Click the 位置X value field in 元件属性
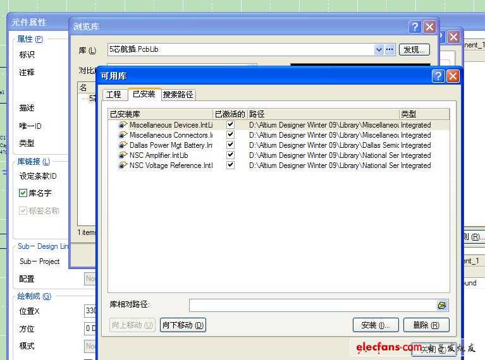 (90, 311)
